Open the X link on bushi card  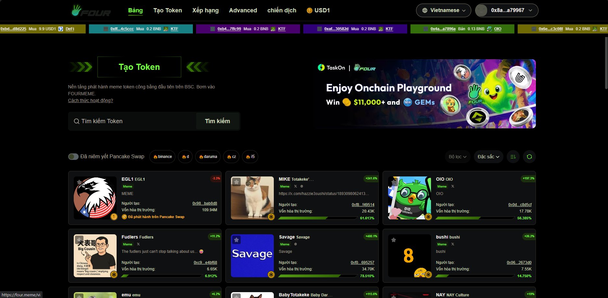point(453,244)
